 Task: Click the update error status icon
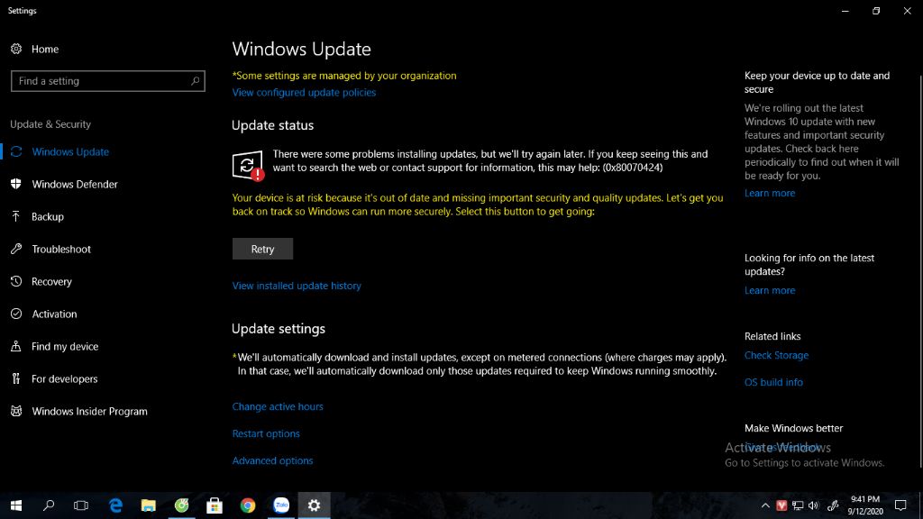pyautogui.click(x=248, y=166)
